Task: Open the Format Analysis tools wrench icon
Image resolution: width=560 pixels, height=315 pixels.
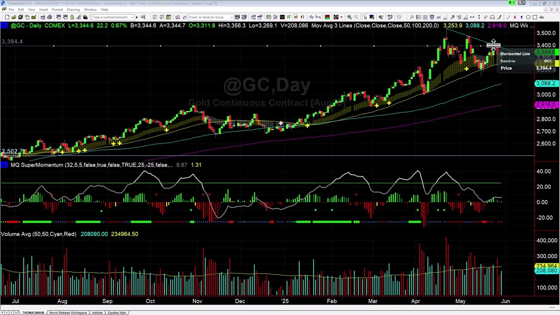Action: pyautogui.click(x=381, y=17)
